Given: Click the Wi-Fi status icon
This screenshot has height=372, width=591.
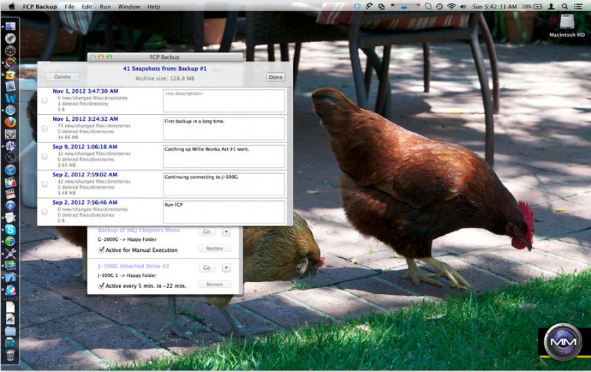Looking at the screenshot, I should [x=452, y=7].
